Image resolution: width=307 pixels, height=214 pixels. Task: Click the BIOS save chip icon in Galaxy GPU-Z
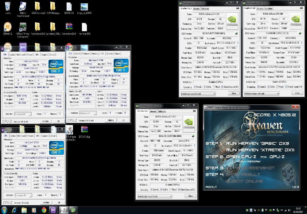193,136
